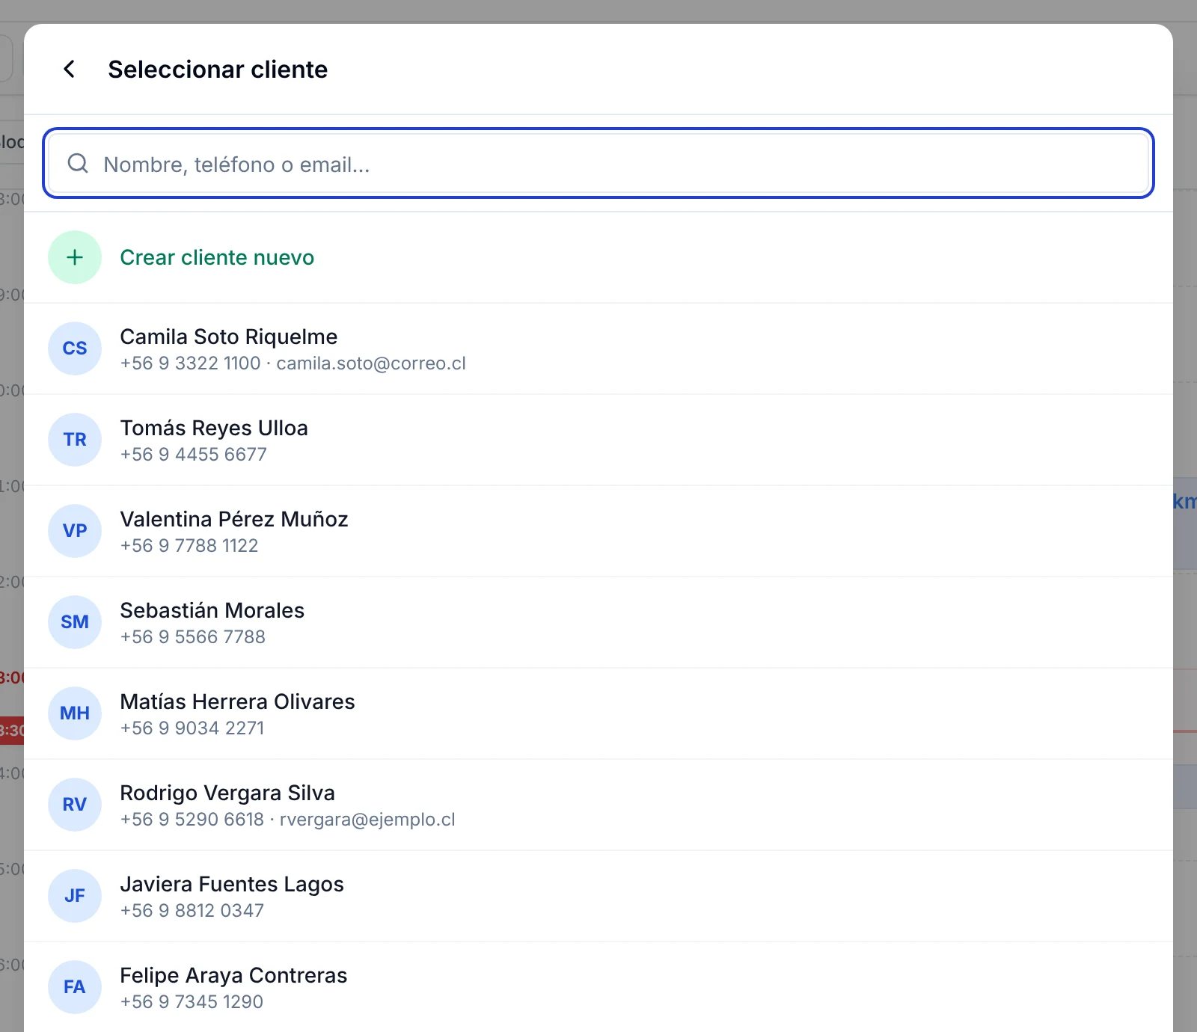Select the JF avatar badge
This screenshot has width=1197, height=1032.
(x=75, y=896)
